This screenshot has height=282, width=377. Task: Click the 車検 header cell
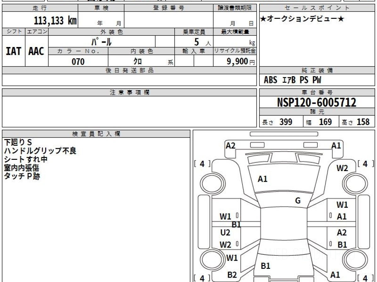pos(101,8)
